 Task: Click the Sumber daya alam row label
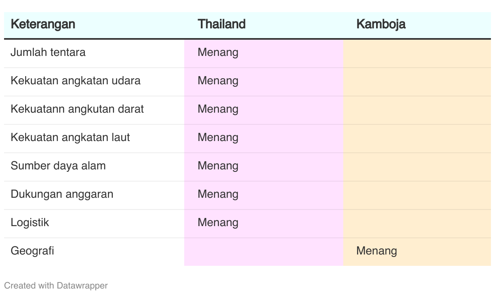pyautogui.click(x=58, y=166)
